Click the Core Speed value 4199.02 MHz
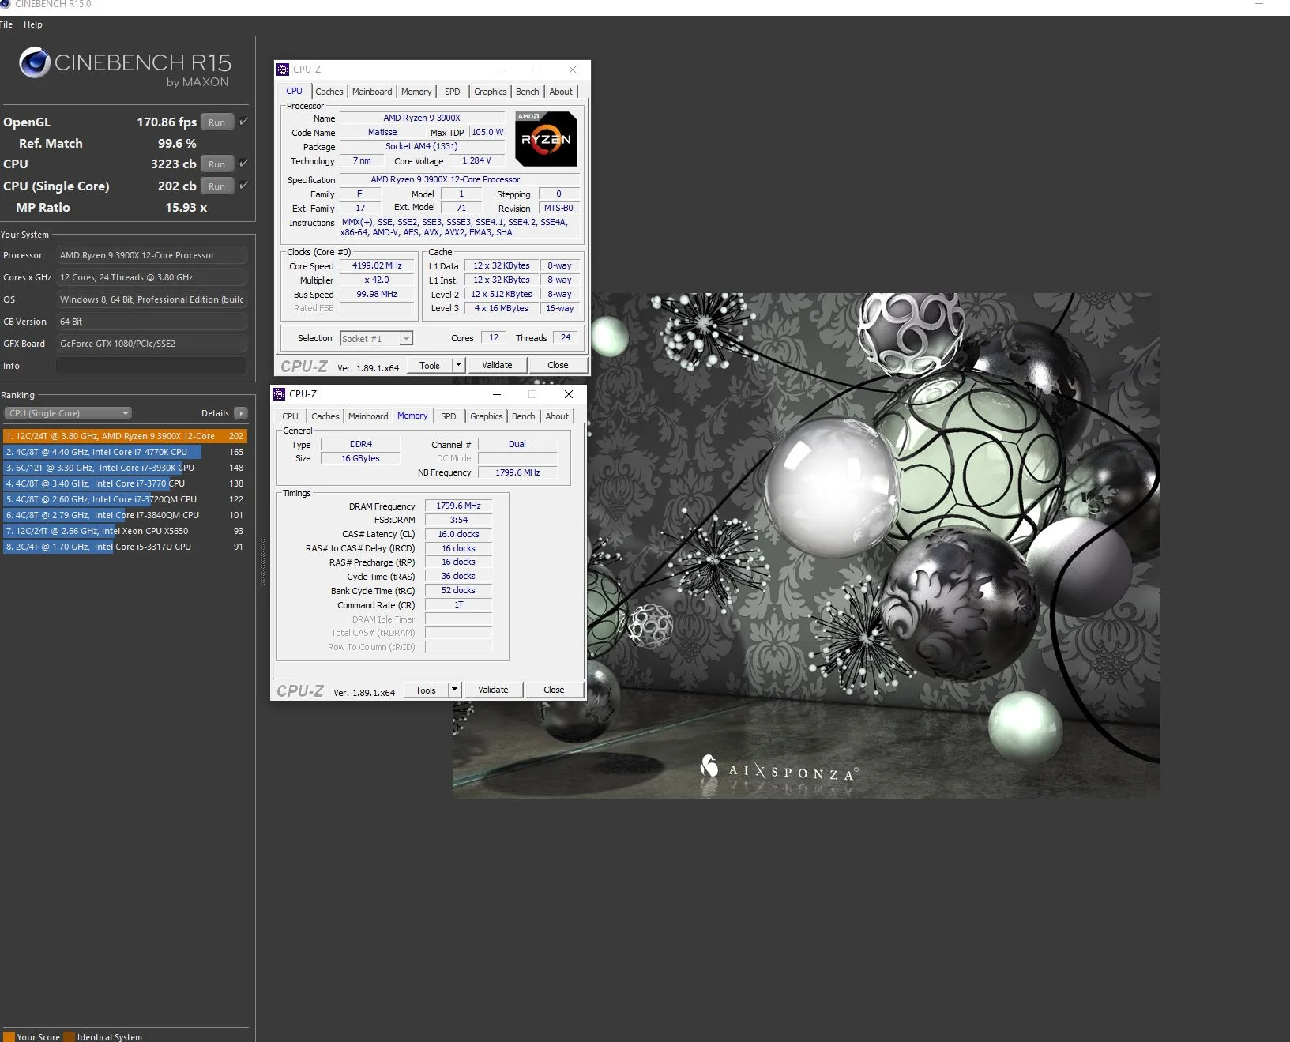The width and height of the screenshot is (1290, 1042). (x=377, y=265)
